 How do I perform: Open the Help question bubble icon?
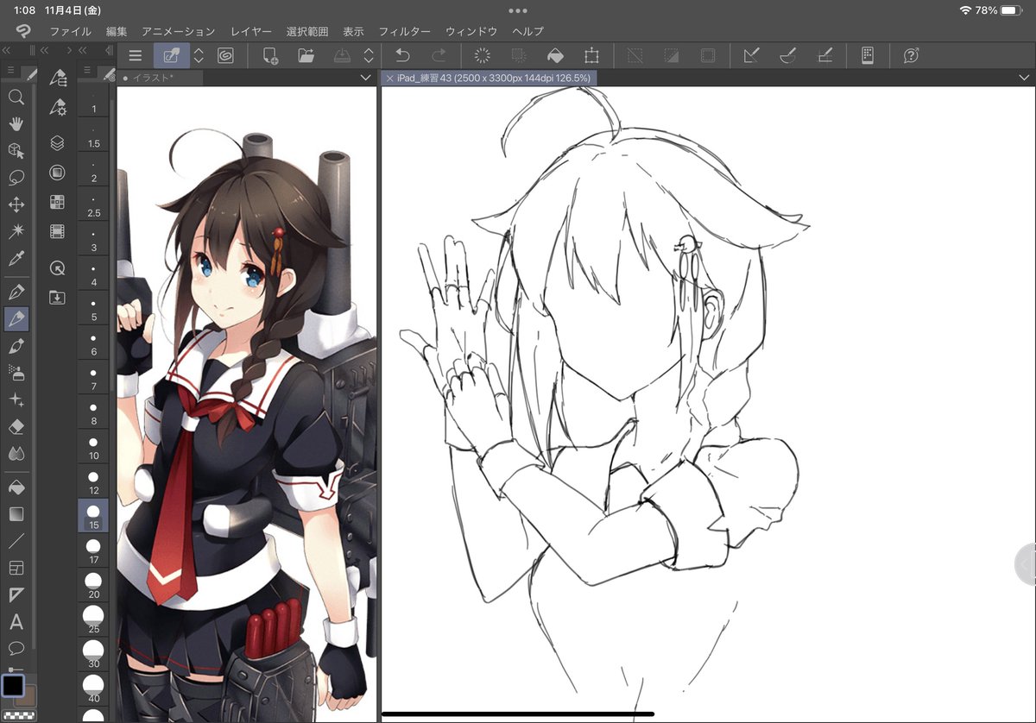912,56
